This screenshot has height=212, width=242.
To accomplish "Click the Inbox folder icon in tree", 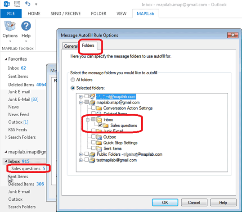I will 99,120.
